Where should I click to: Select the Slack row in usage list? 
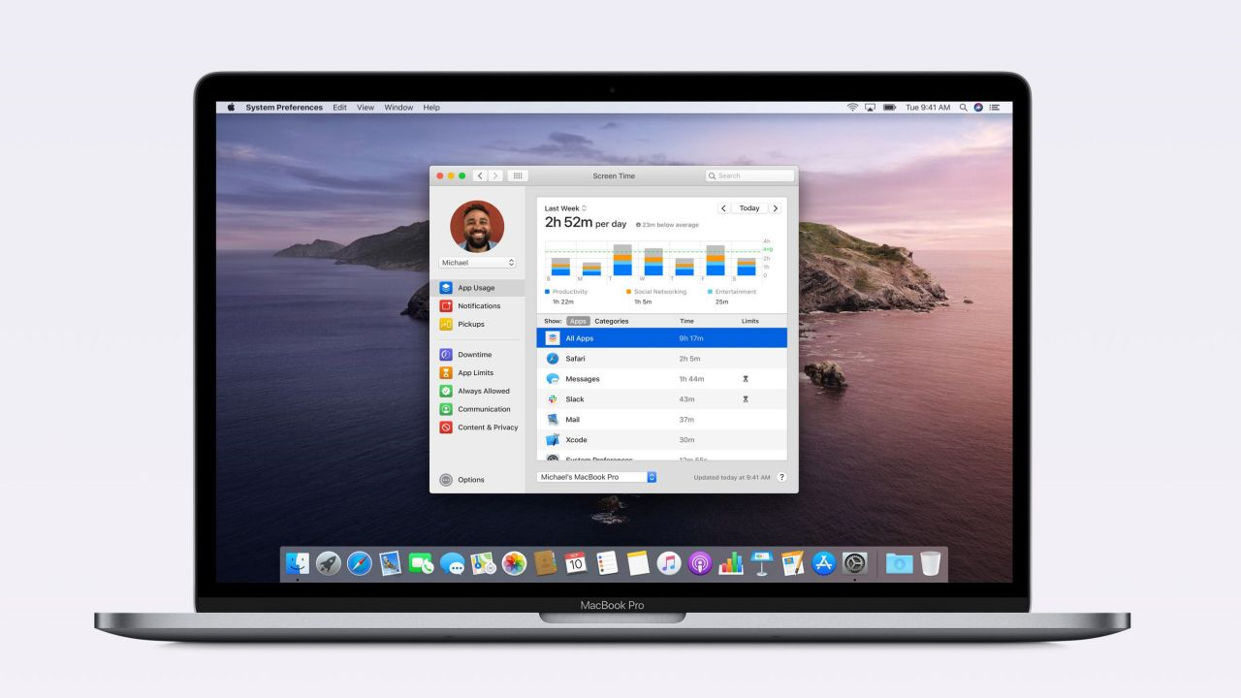click(662, 399)
